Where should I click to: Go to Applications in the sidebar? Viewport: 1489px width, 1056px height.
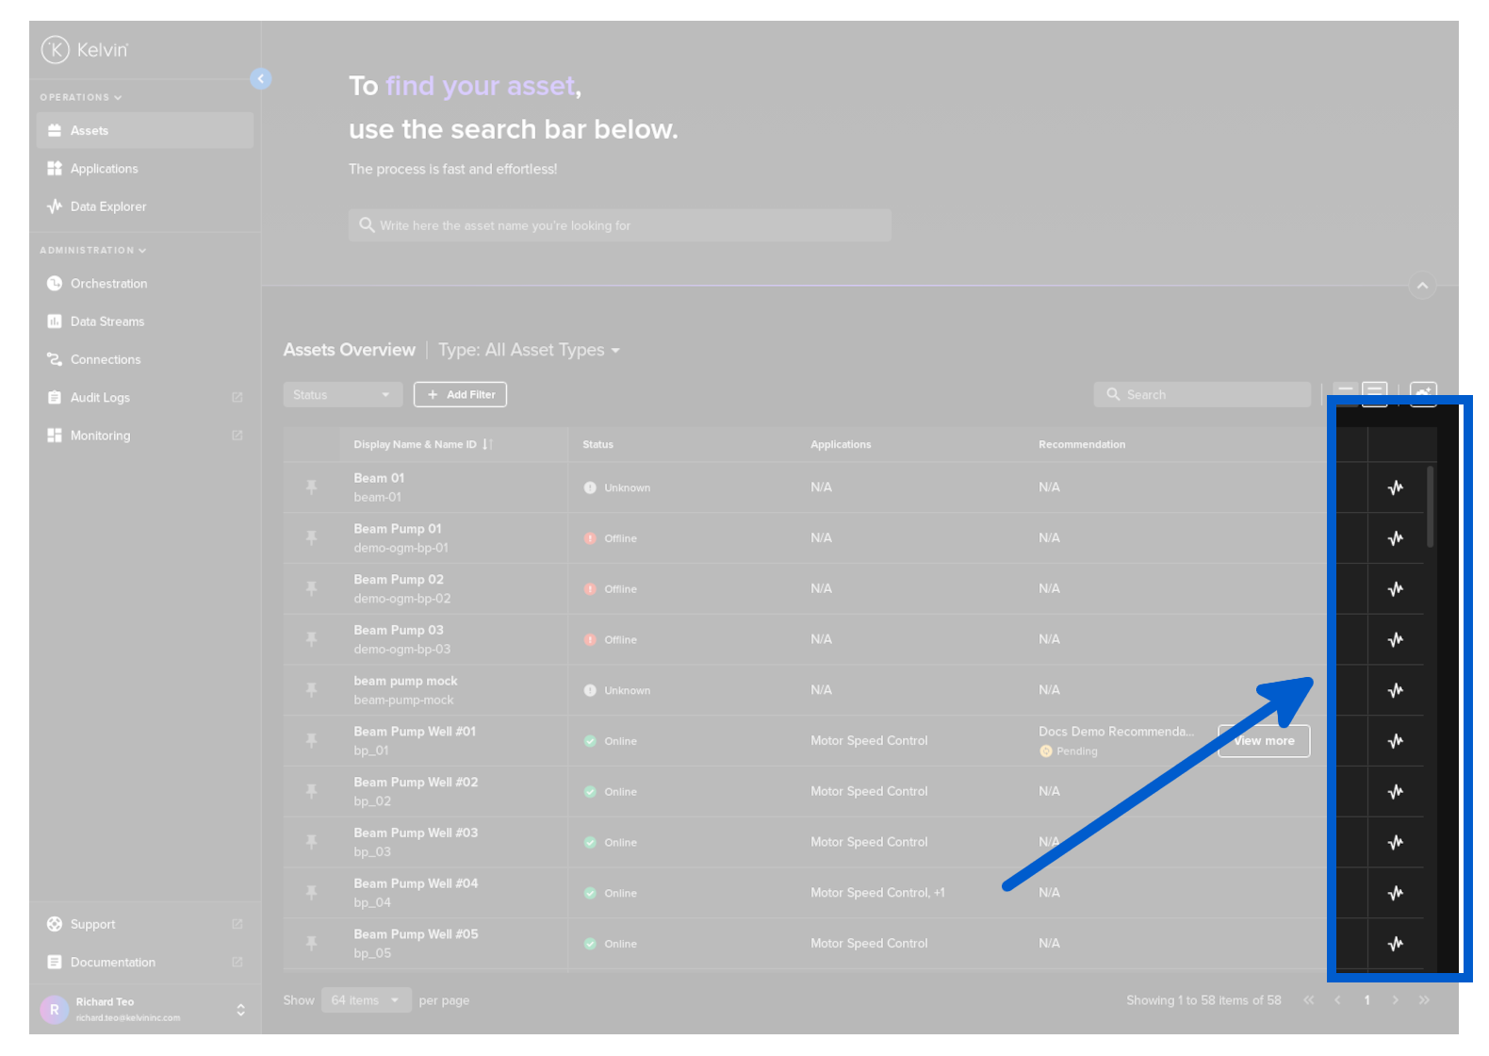pyautogui.click(x=104, y=169)
